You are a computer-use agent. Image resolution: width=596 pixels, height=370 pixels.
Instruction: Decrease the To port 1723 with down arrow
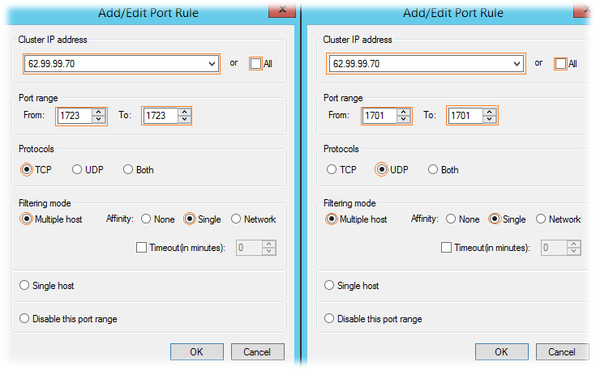pyautogui.click(x=185, y=119)
